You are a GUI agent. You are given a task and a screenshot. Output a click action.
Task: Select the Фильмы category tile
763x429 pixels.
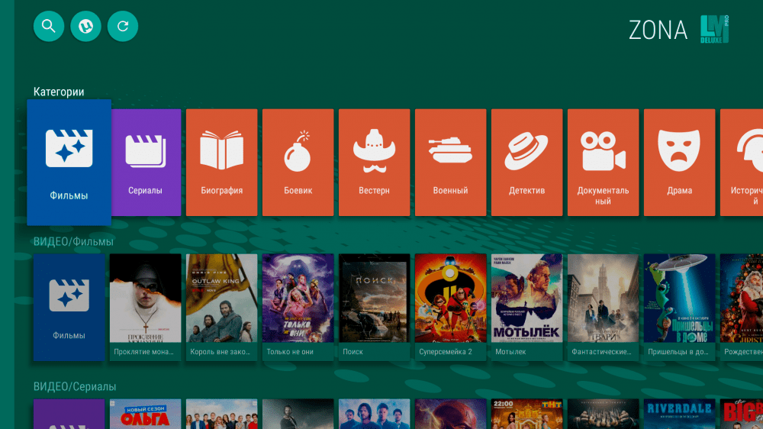tap(69, 163)
